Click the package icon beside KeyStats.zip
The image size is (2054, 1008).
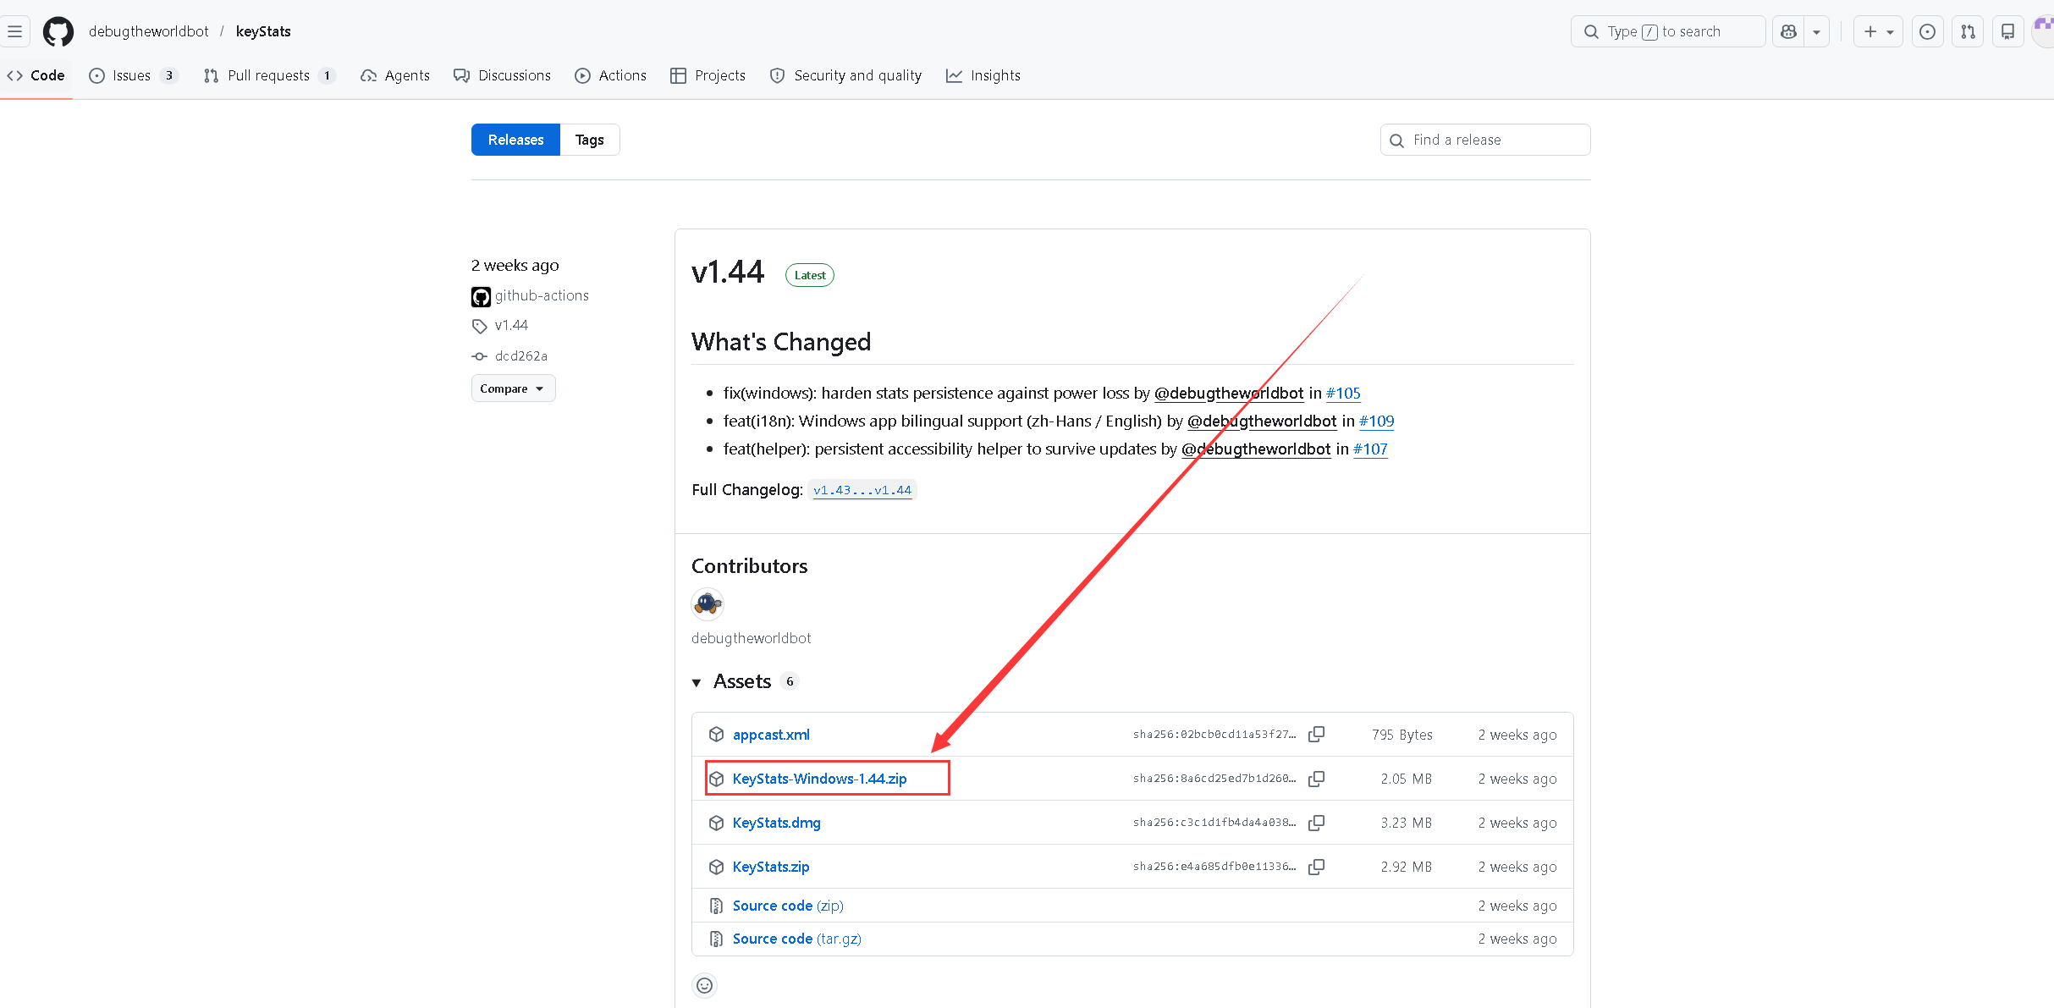717,867
